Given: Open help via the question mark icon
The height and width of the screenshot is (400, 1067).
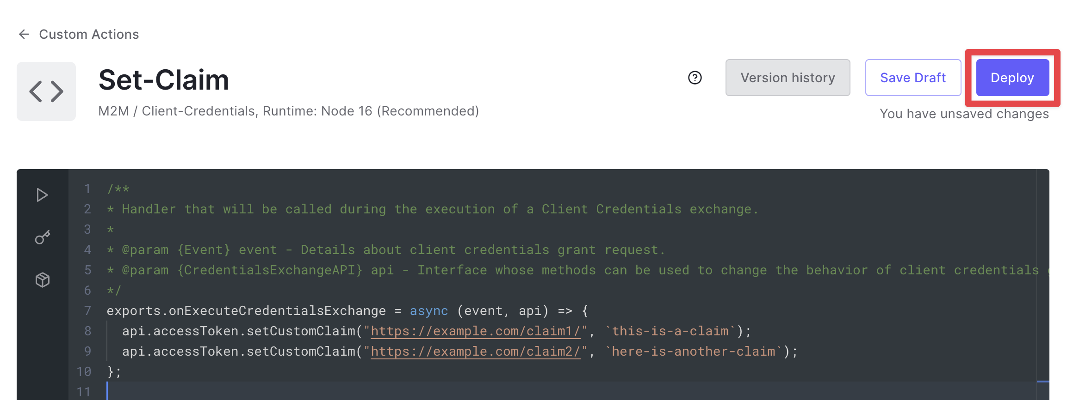Looking at the screenshot, I should 695,78.
